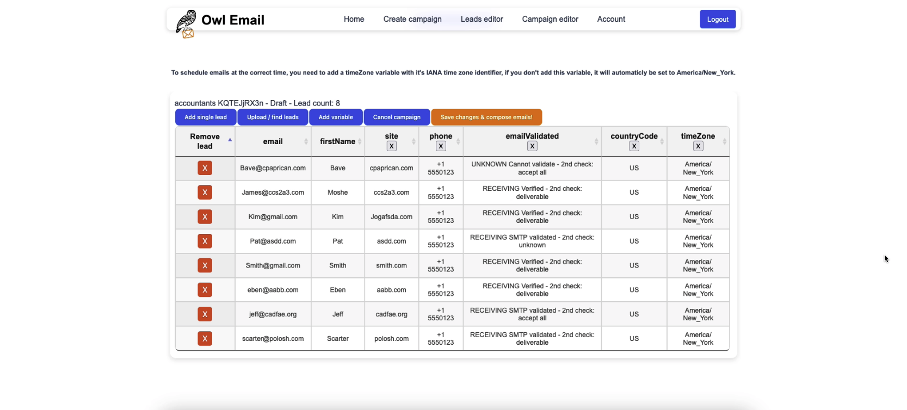Log out using the Logout button
907x410 pixels.
(x=717, y=19)
